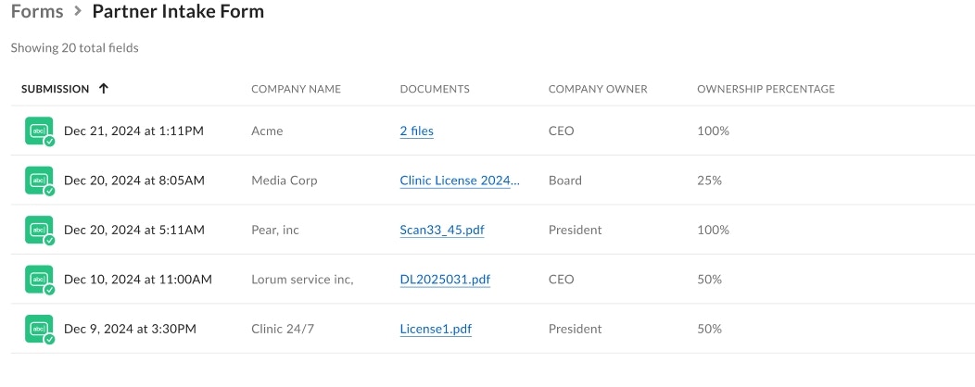Image resolution: width=975 pixels, height=387 pixels.
Task: Click the Media Corp submission form icon
Action: click(x=39, y=181)
